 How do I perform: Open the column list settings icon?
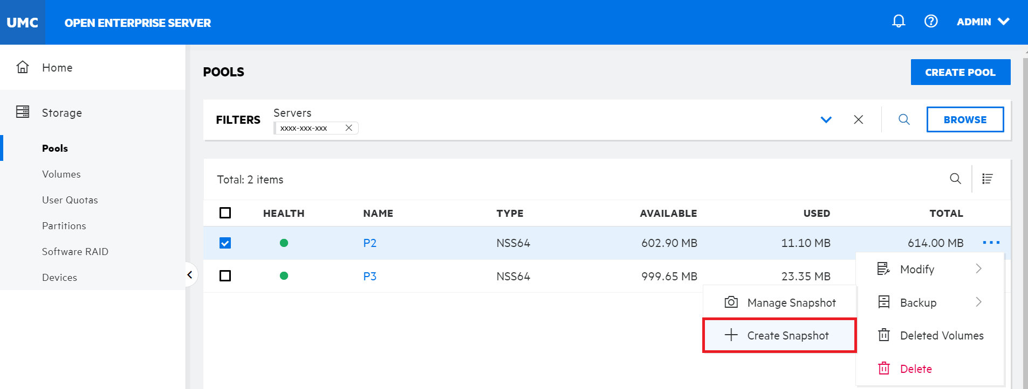(988, 179)
